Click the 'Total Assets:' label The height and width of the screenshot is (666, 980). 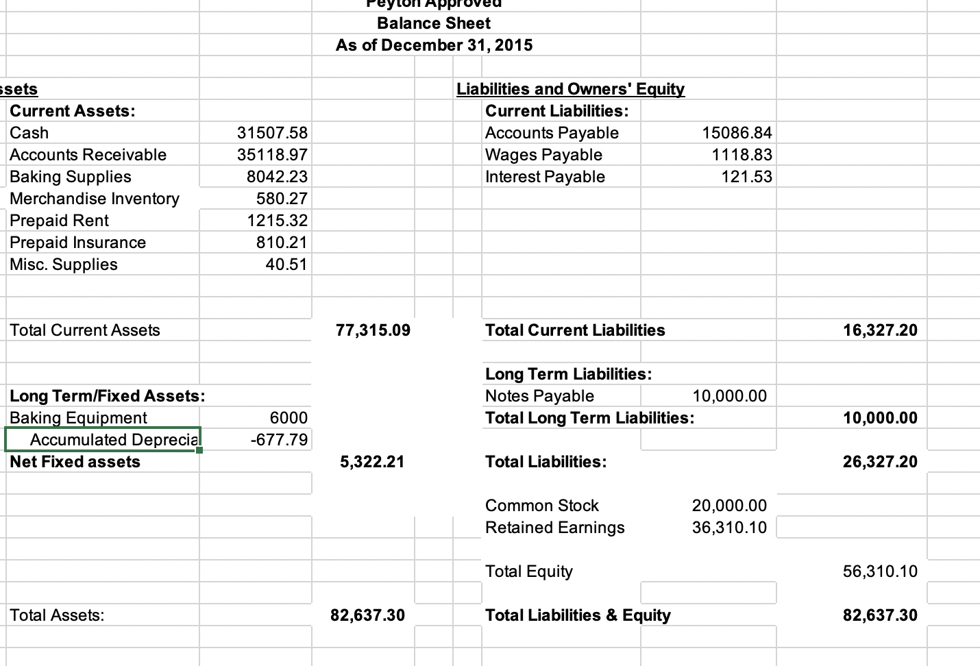click(57, 615)
